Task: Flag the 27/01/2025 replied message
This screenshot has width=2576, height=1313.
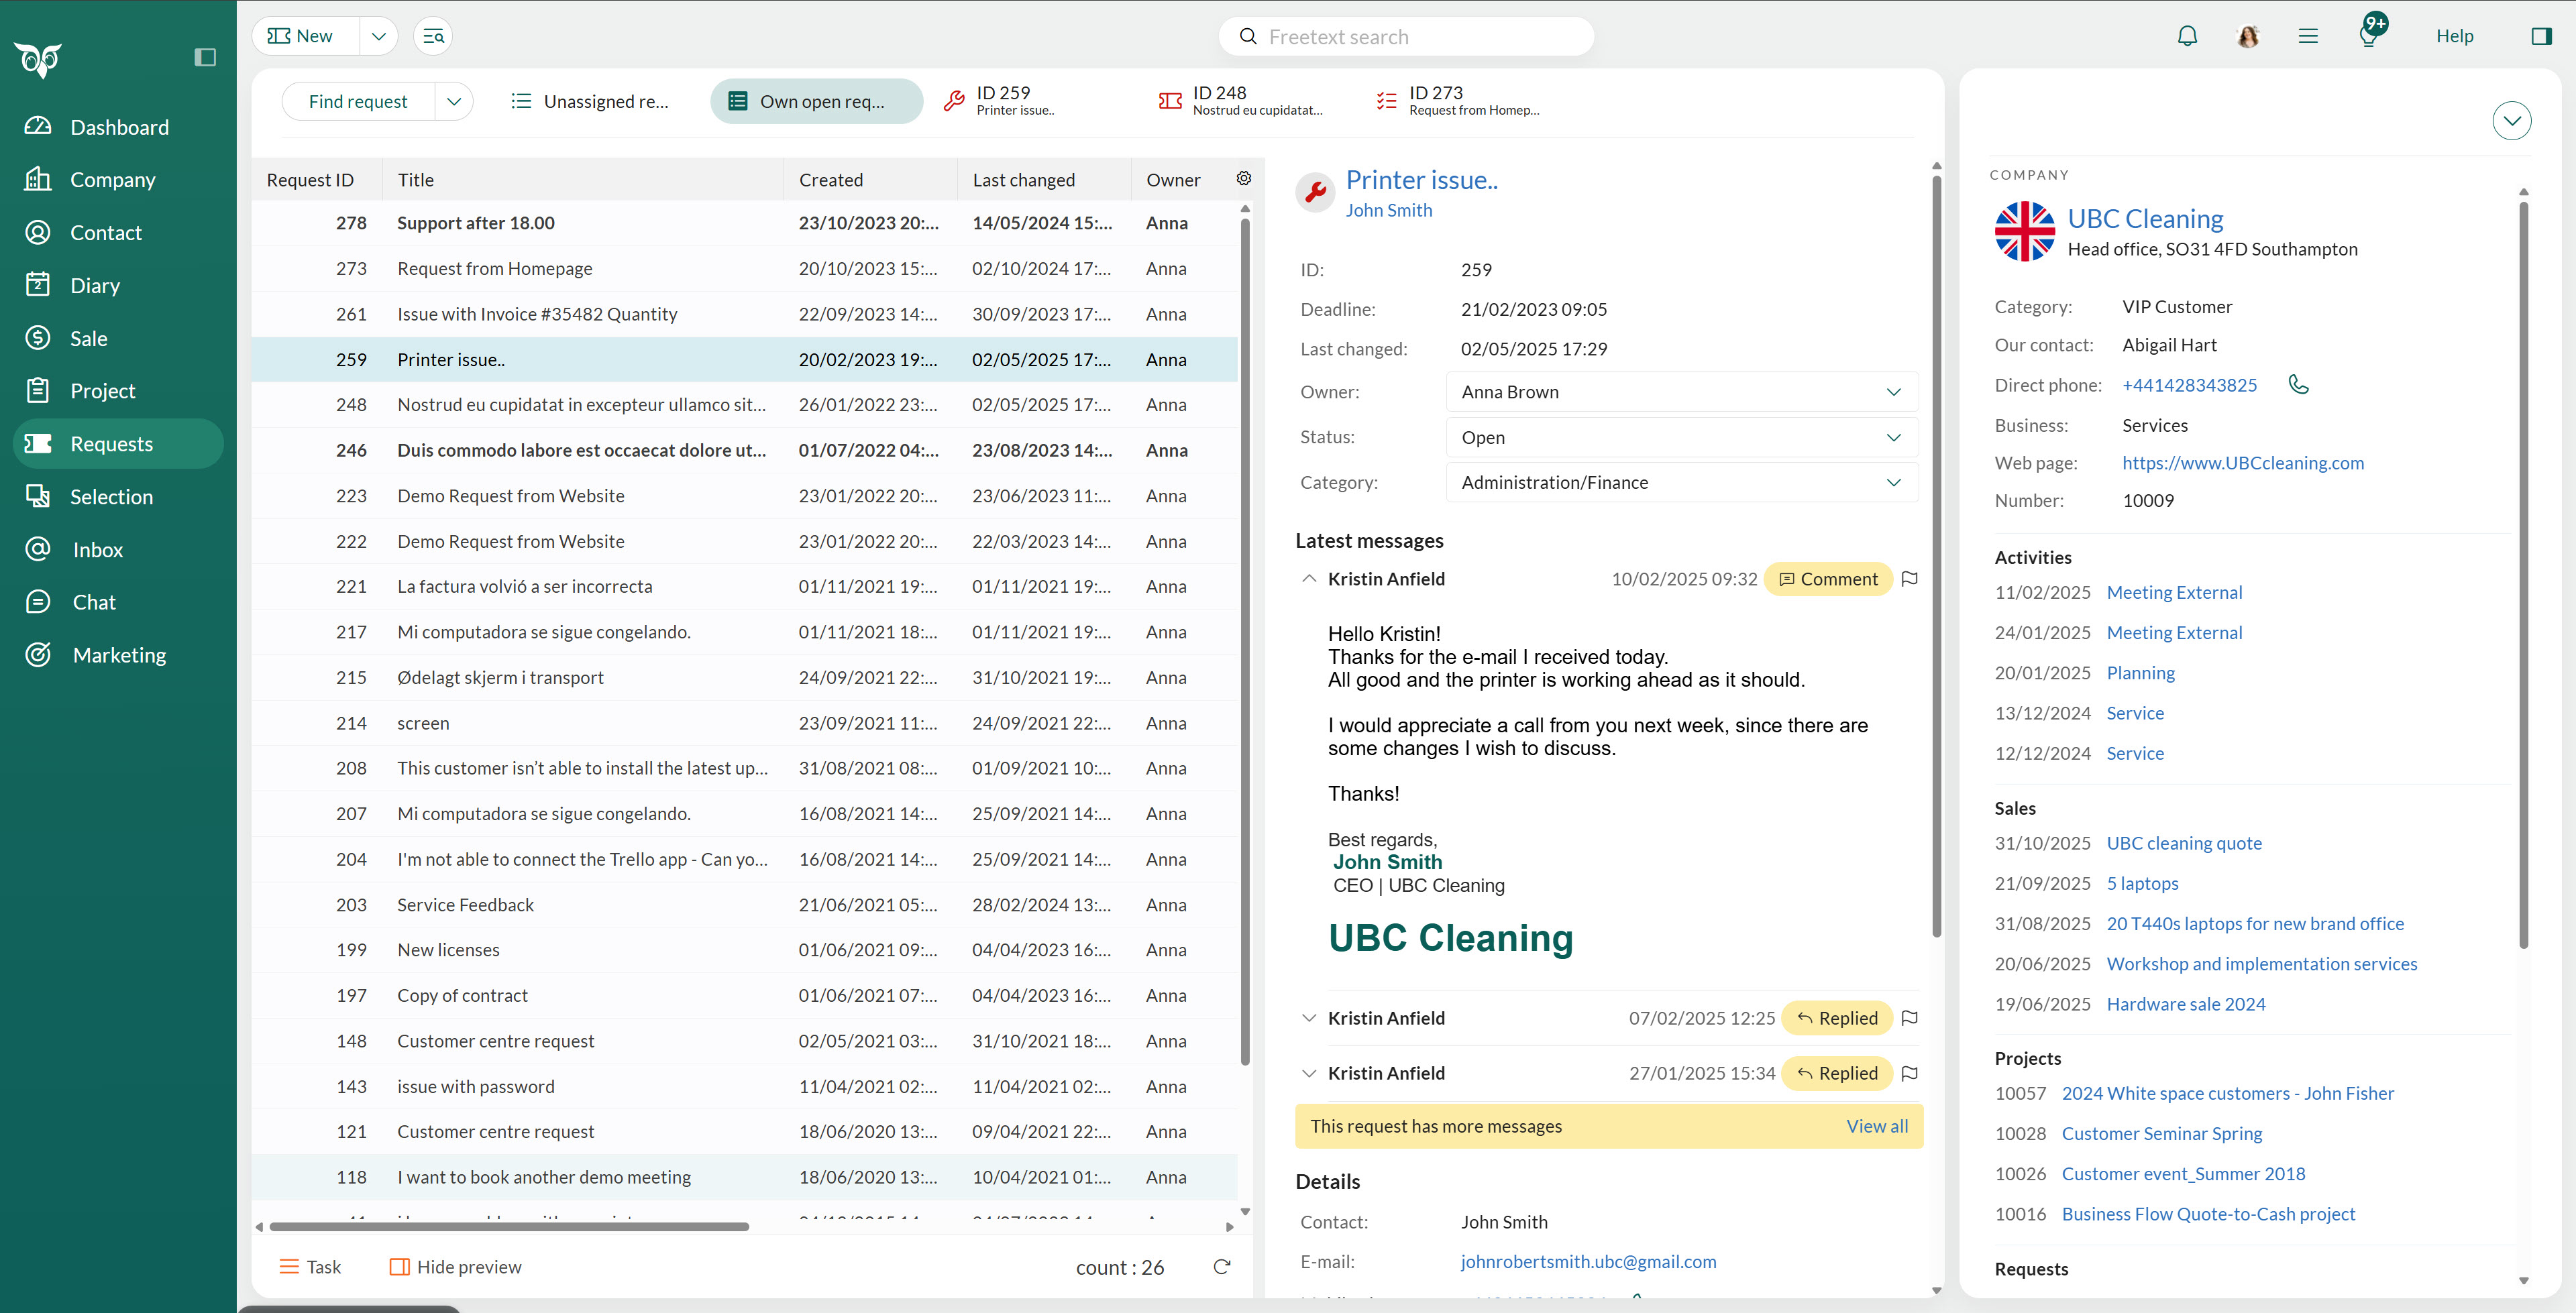Action: [1909, 1073]
